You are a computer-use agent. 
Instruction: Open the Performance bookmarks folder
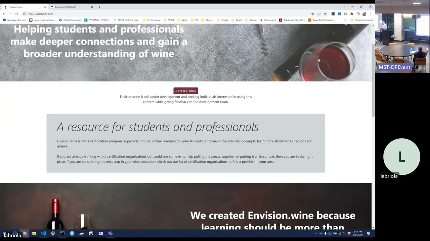(x=152, y=20)
